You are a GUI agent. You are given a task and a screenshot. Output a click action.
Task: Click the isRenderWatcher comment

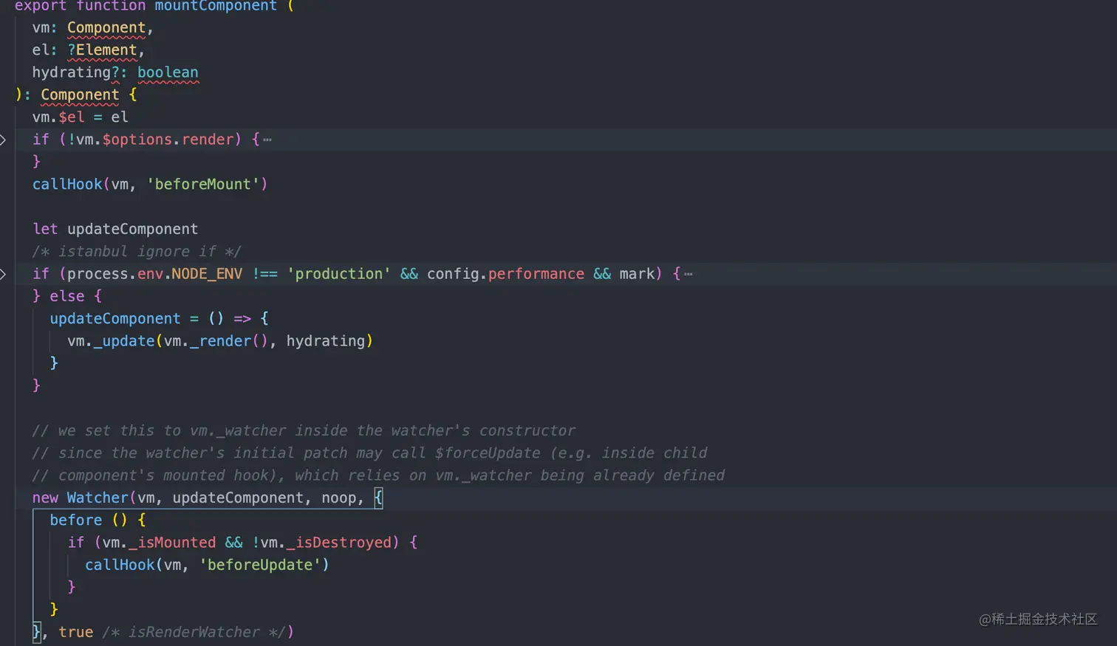coord(194,632)
